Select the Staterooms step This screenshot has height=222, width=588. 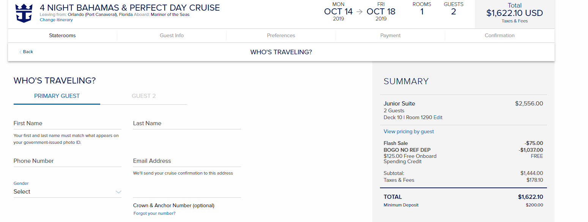pyautogui.click(x=62, y=35)
